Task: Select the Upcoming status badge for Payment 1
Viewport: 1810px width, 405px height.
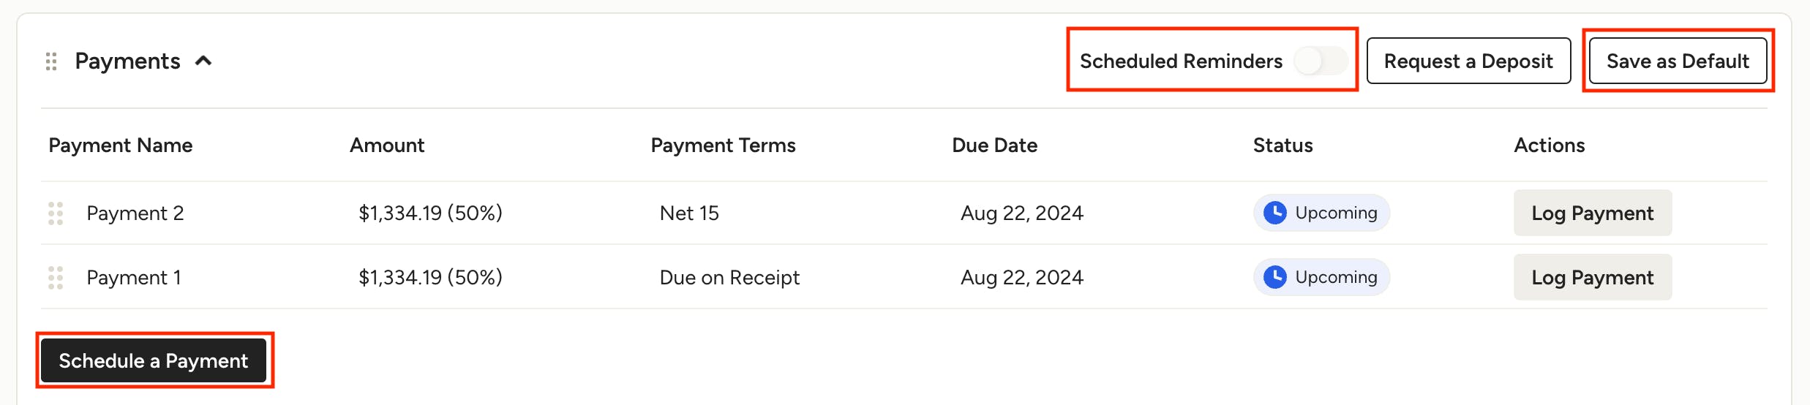Action: click(x=1321, y=277)
